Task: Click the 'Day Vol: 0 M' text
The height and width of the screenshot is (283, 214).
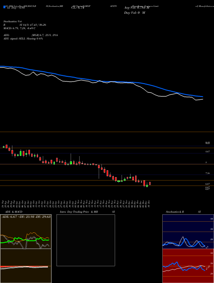Action: (134, 13)
